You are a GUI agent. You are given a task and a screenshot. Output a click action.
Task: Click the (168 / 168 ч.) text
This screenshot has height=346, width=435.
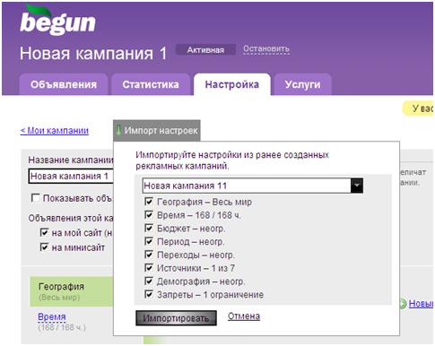[x=62, y=327]
